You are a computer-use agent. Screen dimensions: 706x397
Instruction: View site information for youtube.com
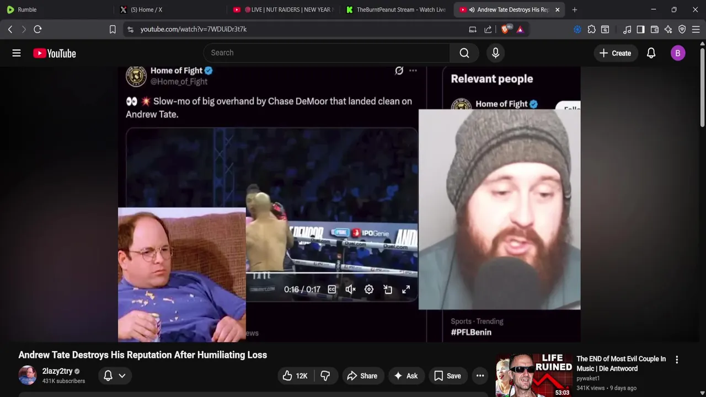tap(130, 29)
